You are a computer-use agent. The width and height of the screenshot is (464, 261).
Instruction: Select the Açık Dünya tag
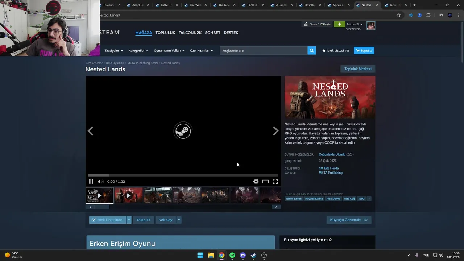click(333, 199)
